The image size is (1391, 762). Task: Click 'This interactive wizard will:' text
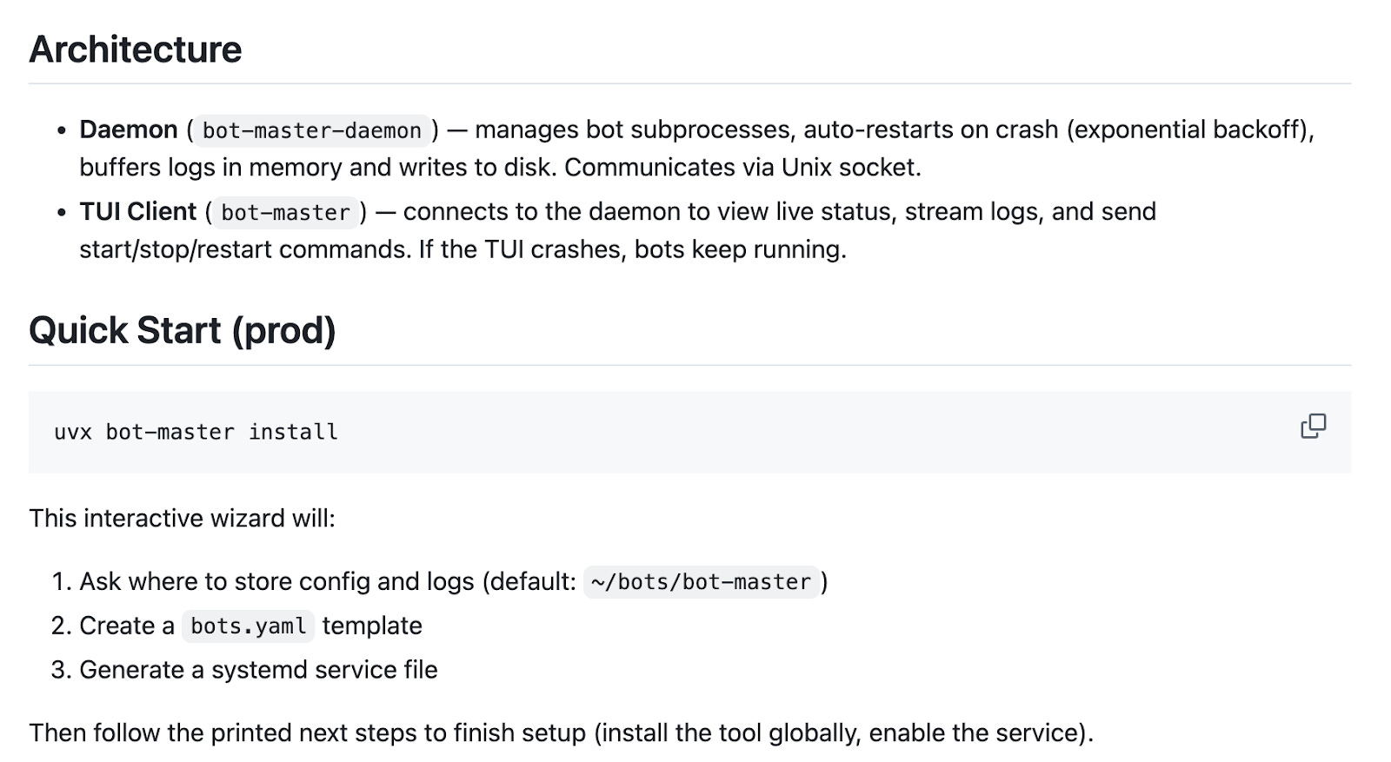[x=183, y=518]
